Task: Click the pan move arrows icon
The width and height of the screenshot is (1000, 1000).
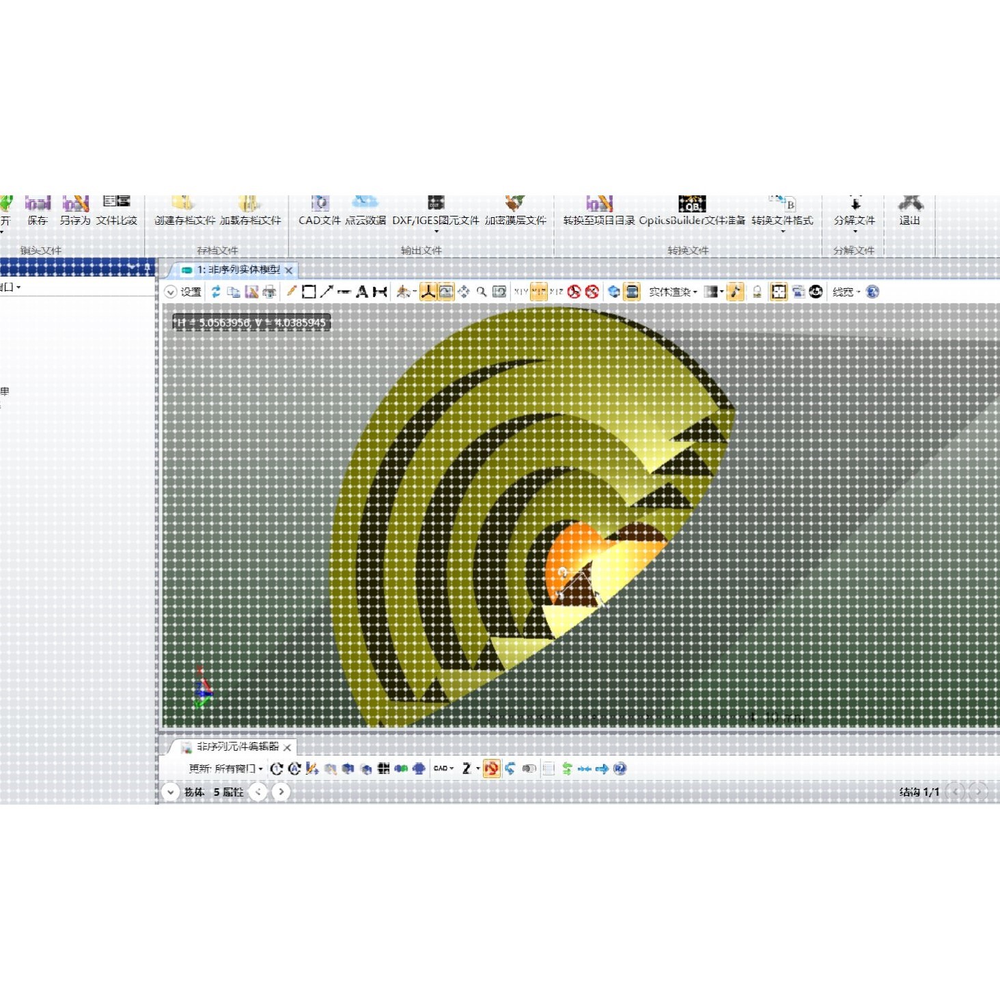Action: (464, 292)
